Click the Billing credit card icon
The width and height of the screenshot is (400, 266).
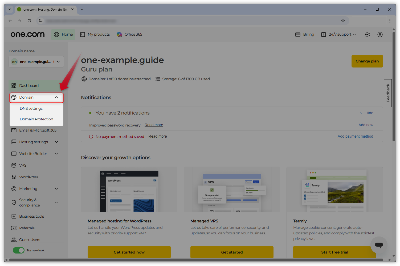(x=298, y=35)
